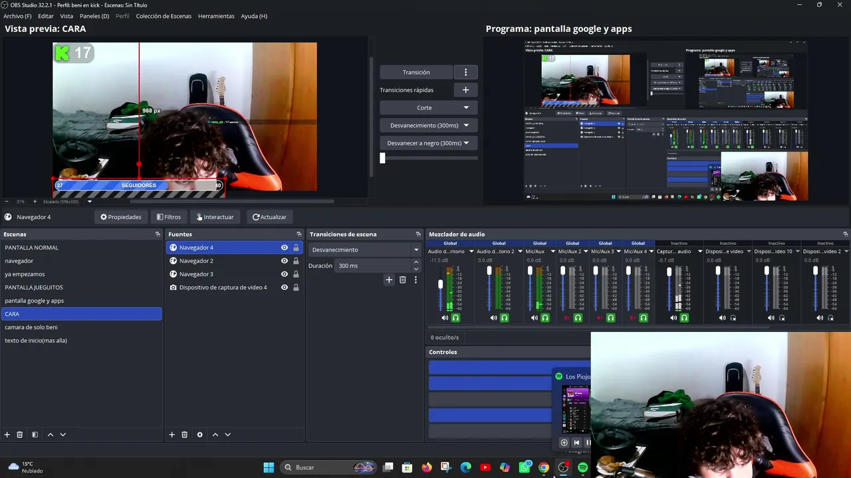Delete the selected scene using trash icon
This screenshot has width=851, height=478.
(x=20, y=435)
